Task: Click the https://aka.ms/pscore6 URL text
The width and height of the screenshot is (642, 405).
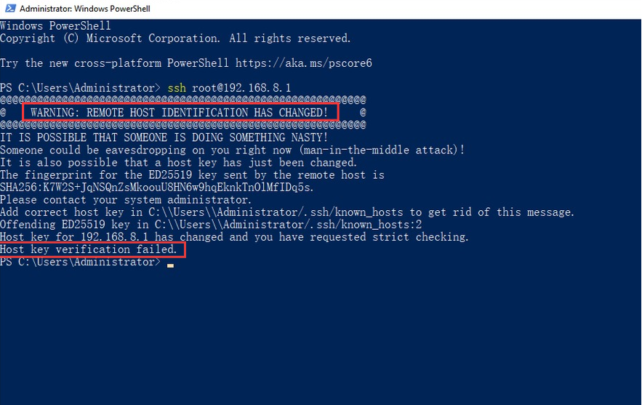Action: [303, 63]
